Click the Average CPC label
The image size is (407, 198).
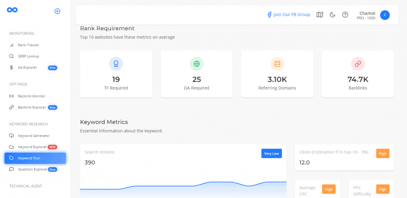(307, 191)
